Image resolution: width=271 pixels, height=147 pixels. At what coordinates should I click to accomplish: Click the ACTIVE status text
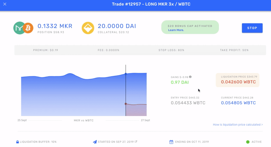(256, 142)
